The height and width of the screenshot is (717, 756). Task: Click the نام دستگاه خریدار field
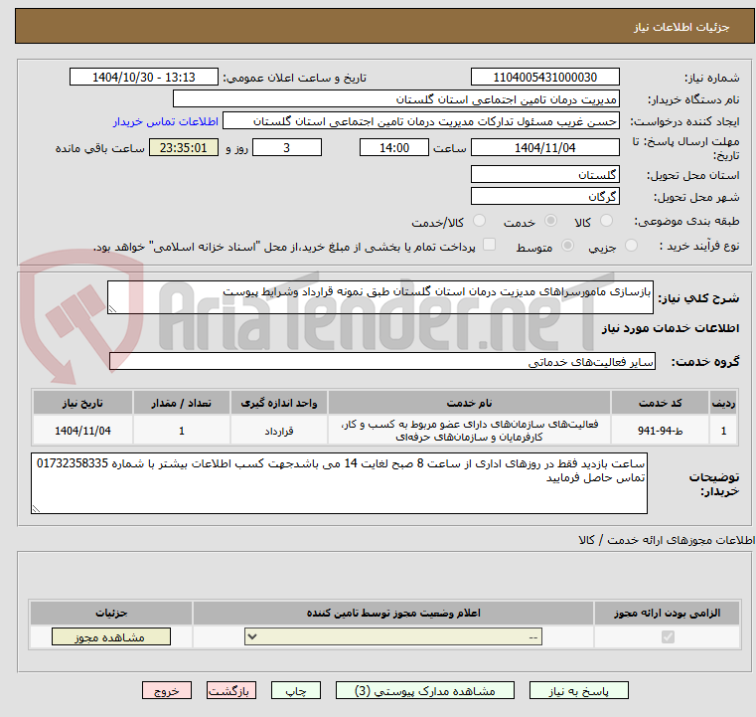pyautogui.click(x=395, y=99)
